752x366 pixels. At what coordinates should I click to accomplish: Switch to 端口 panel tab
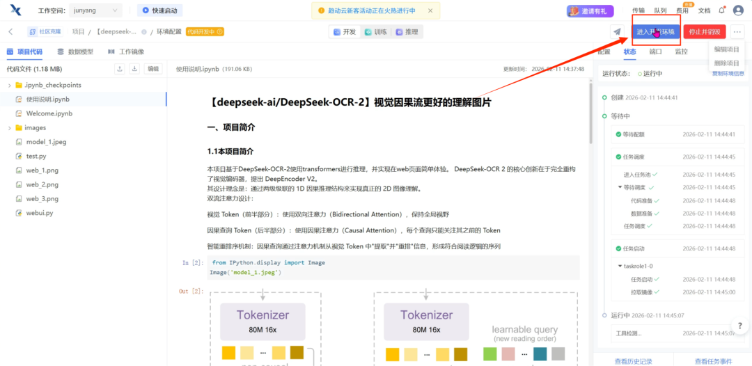click(655, 51)
